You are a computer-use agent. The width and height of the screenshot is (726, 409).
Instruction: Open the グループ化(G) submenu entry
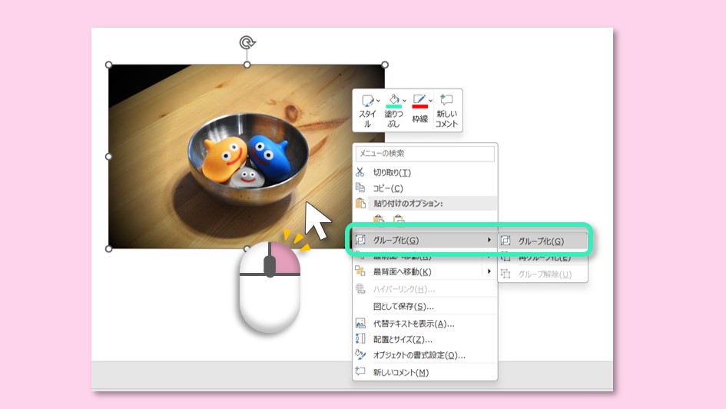coord(425,240)
